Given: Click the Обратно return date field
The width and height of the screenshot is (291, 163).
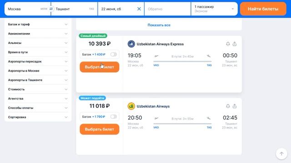Looking at the screenshot, I should click(168, 9).
